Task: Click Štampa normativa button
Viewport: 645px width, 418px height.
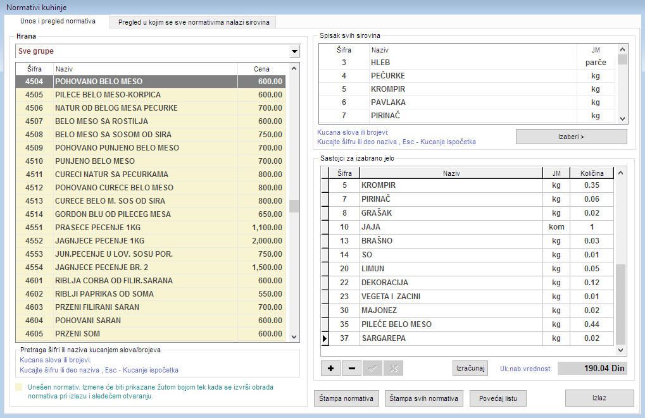Action: (x=346, y=398)
